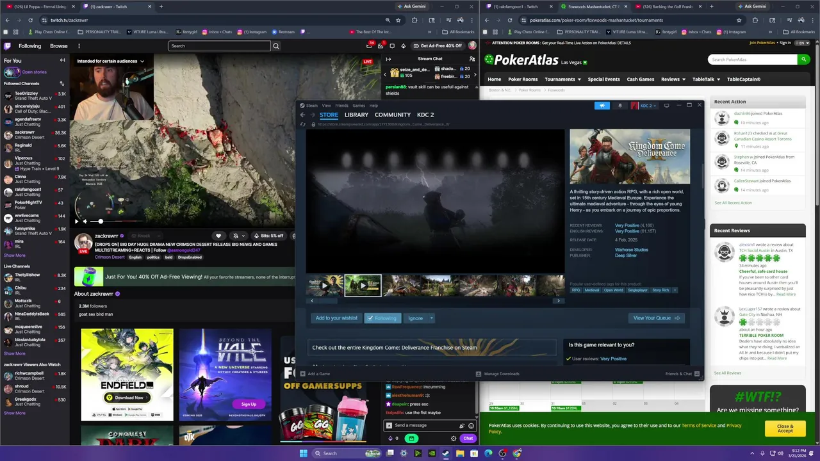Go to Steam LIBRARY tab

(356, 115)
